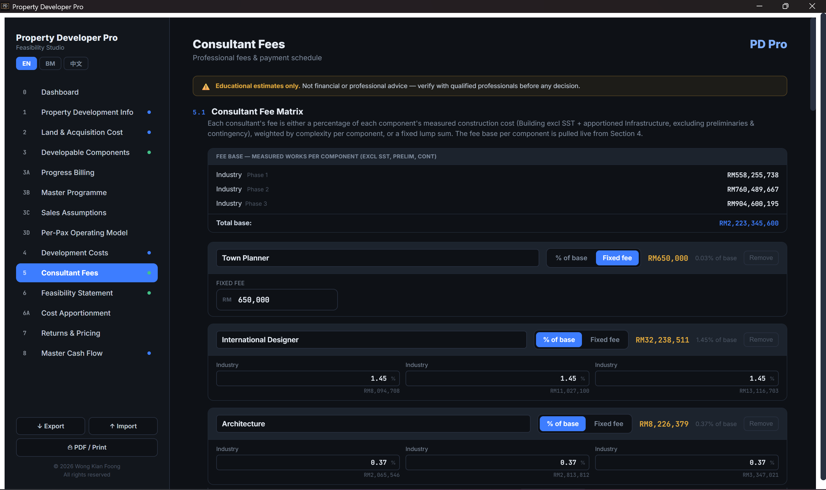Screen dimensions: 826x490
Task: Click the RM32,238,511 designer fee total
Action: coord(662,340)
